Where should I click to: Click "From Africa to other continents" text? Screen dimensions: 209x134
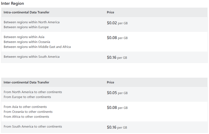coord(26,117)
